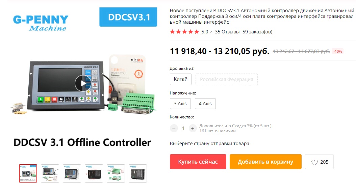
Task: Select the third thumbnail of controller front
Action: pos(72,173)
